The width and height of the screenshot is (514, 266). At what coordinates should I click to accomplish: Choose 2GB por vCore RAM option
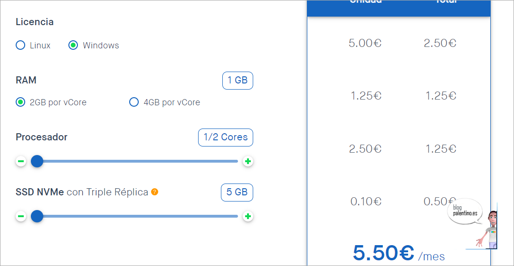(x=20, y=102)
